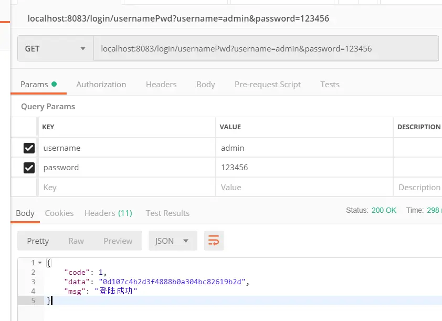442x321 pixels.
Task: Open the request Headers tab
Action: (x=161, y=84)
